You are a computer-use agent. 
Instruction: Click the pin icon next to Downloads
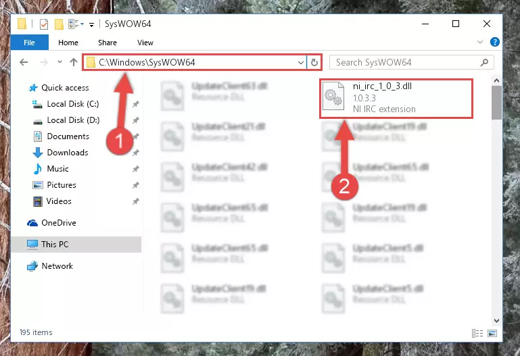coord(136,153)
